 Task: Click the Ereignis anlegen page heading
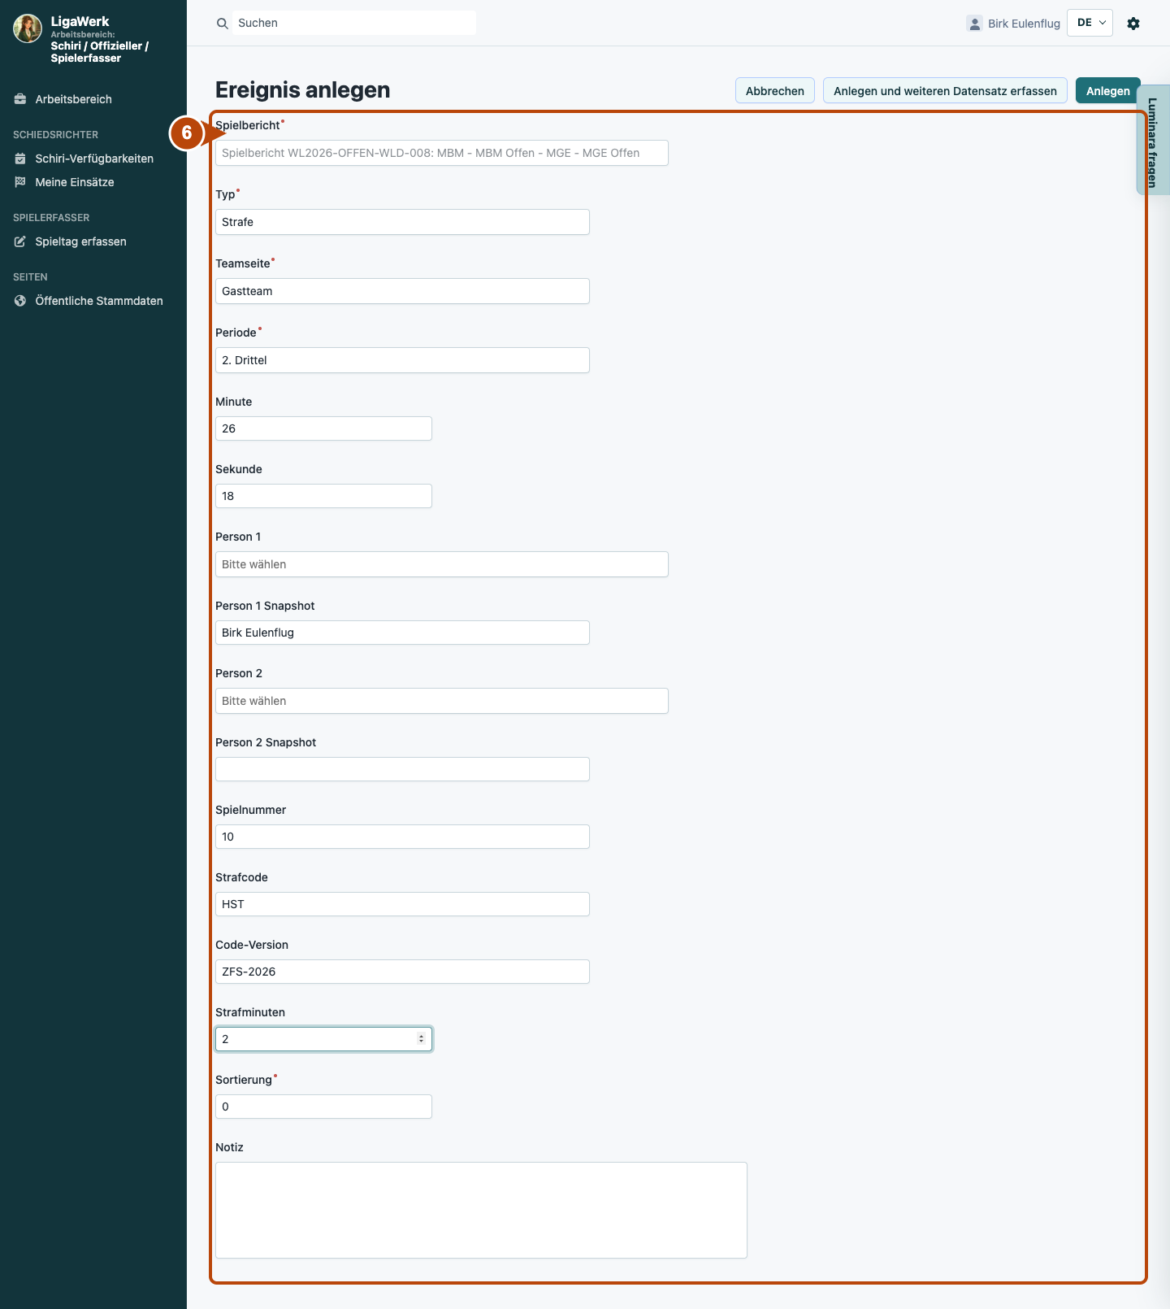[x=303, y=90]
